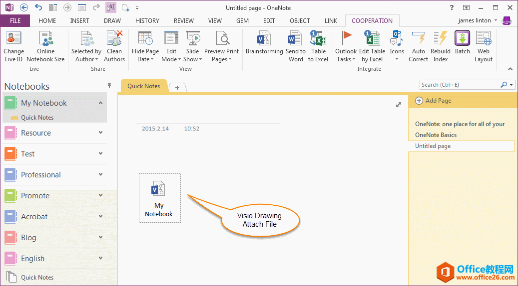Create a new section with plus tab
Viewport: 518px width, 286px height.
coord(177,87)
